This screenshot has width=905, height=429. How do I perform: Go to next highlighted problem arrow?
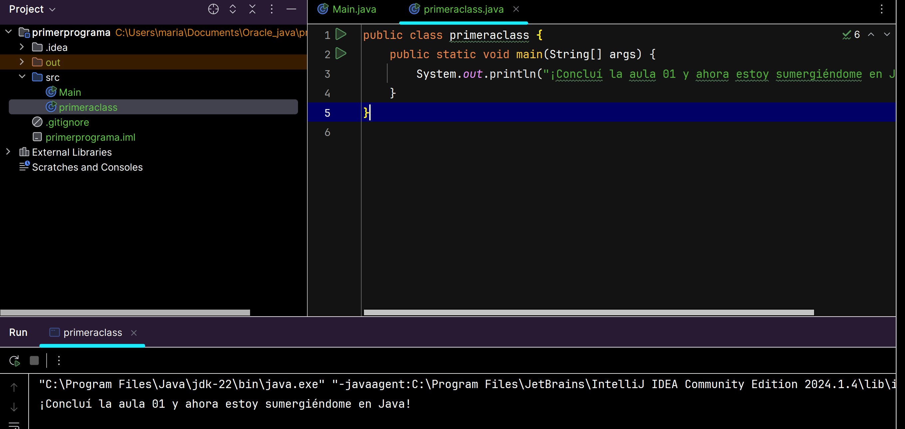coord(887,34)
